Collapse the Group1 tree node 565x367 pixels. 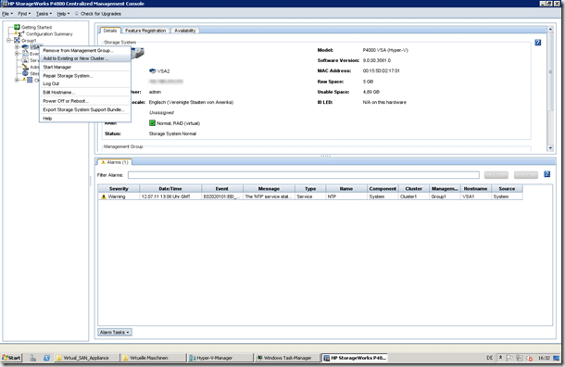point(8,41)
